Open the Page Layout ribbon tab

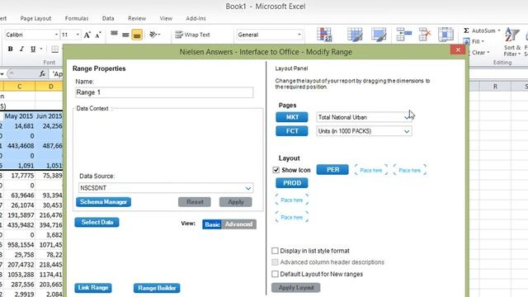[x=35, y=18]
